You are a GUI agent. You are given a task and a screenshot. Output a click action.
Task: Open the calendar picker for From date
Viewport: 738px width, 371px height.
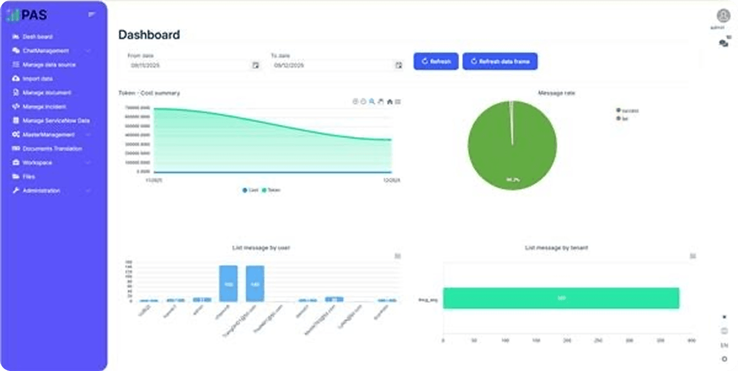(x=255, y=66)
